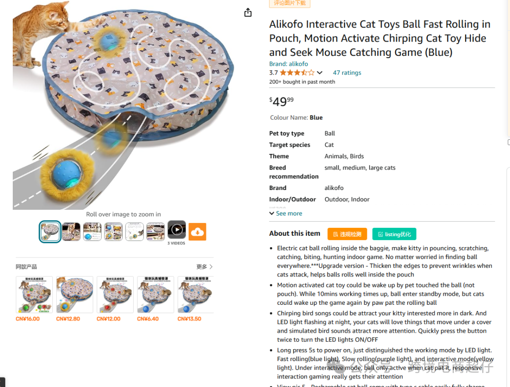Click the 评论图片下载 button
510x387 pixels.
(289, 3)
